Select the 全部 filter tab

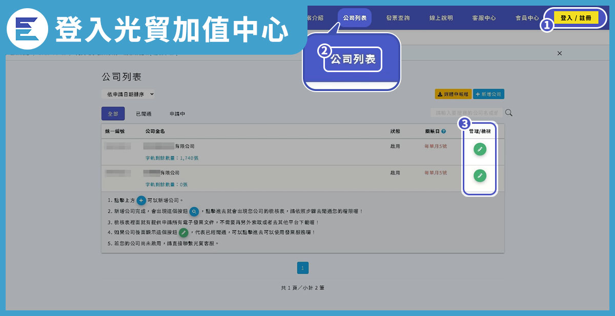[113, 114]
